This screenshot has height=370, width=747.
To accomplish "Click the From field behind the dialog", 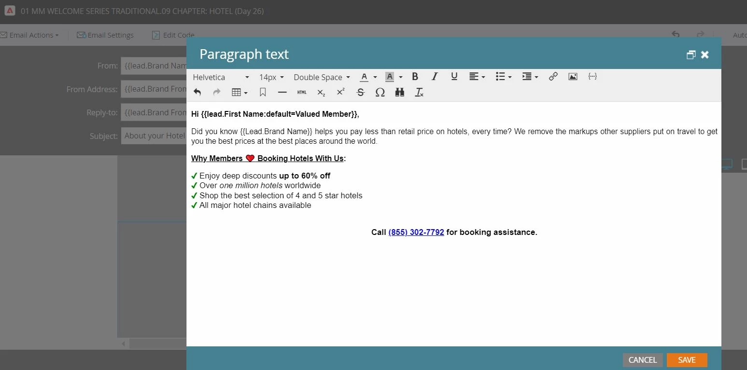I will (x=154, y=66).
